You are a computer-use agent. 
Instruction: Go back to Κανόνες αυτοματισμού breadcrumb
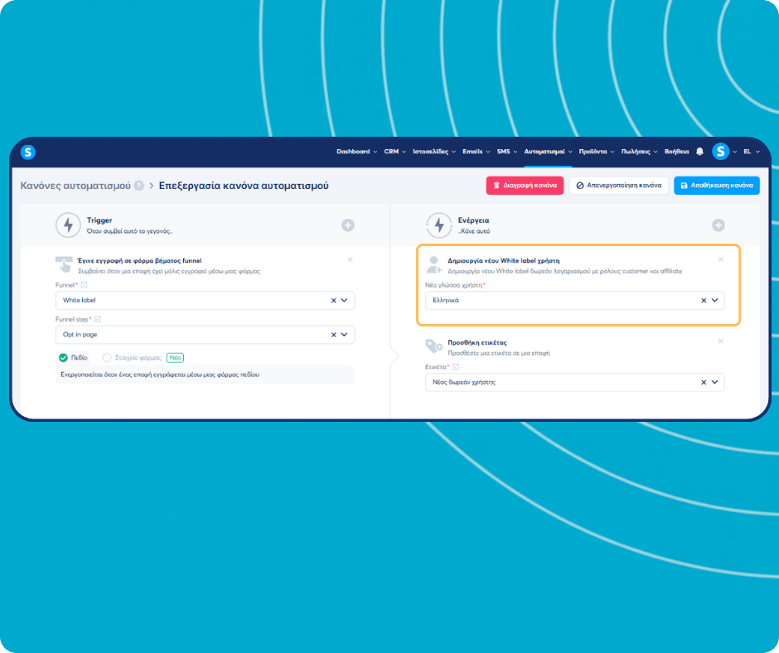[75, 186]
